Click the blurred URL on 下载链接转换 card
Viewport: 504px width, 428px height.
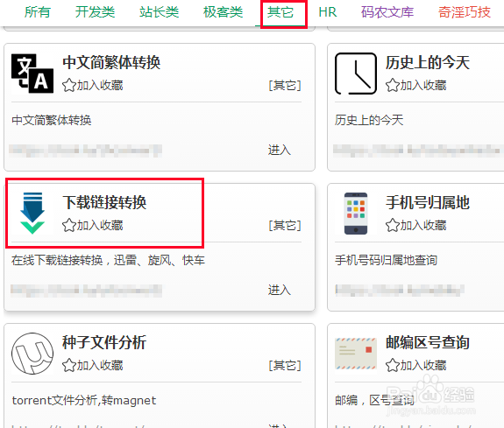pos(86,291)
